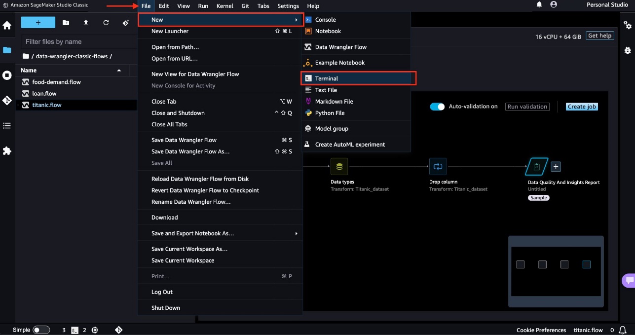Open the Kernel menu
This screenshot has height=335, width=635.
pyautogui.click(x=225, y=6)
